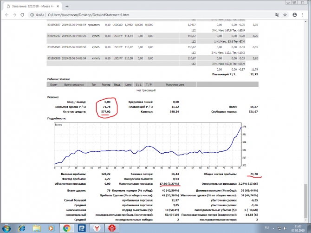Viewport: 311px width, 233px height.
Task: Click the balance chart graph
Action: click(x=148, y=144)
